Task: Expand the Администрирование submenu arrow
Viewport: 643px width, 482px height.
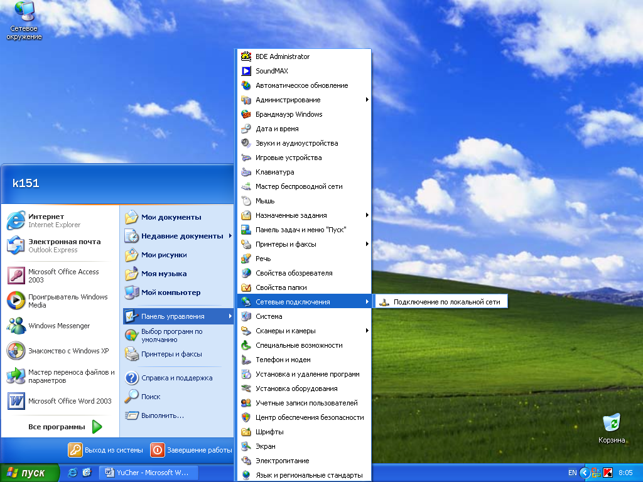Action: point(367,100)
